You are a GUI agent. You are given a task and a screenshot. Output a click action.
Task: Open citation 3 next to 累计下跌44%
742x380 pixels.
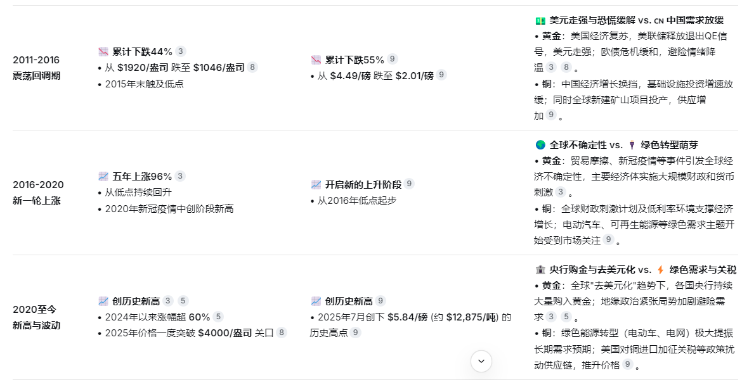point(181,51)
